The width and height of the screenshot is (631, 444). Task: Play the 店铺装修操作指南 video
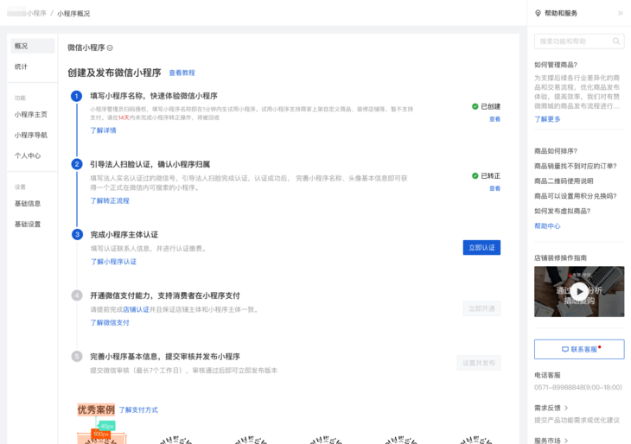[579, 292]
